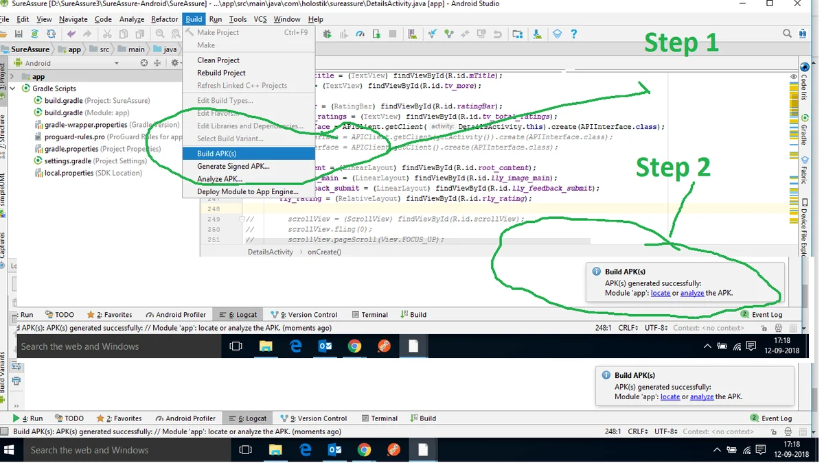The height and width of the screenshot is (463, 824).
Task: Click the src breadcrumb in navigation bar
Action: click(x=99, y=49)
